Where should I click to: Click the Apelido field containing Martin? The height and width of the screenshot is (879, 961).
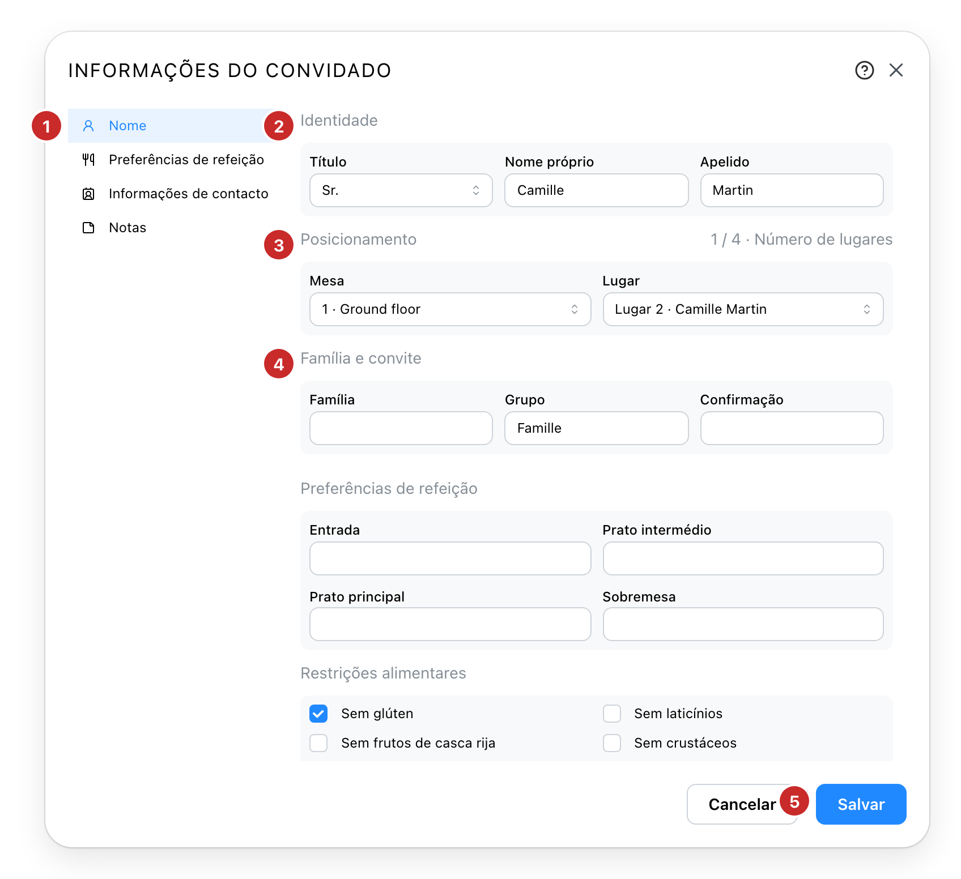pyautogui.click(x=792, y=190)
